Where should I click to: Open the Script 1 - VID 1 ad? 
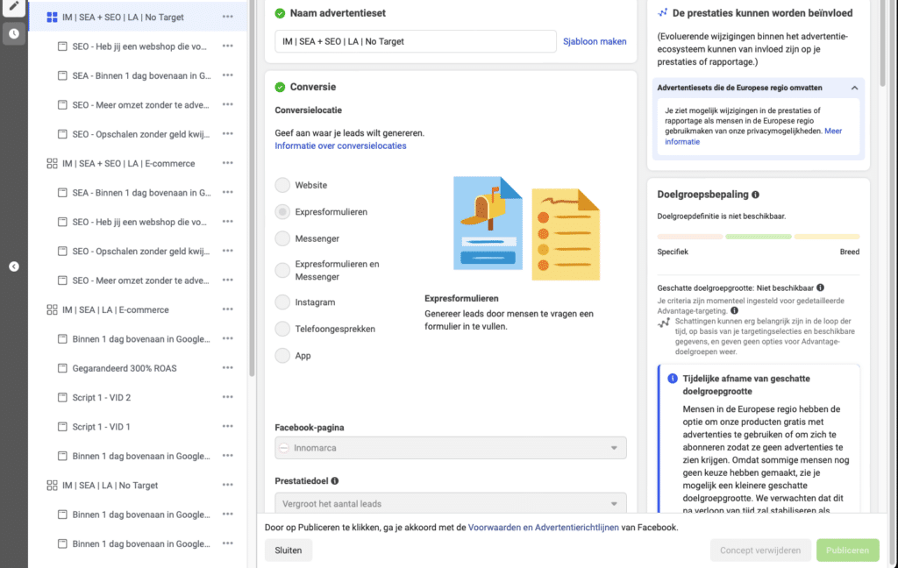point(101,427)
